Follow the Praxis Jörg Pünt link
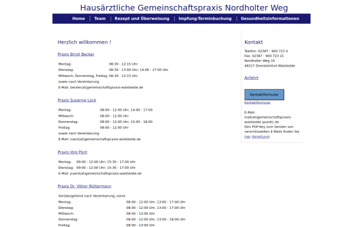 tap(72, 152)
